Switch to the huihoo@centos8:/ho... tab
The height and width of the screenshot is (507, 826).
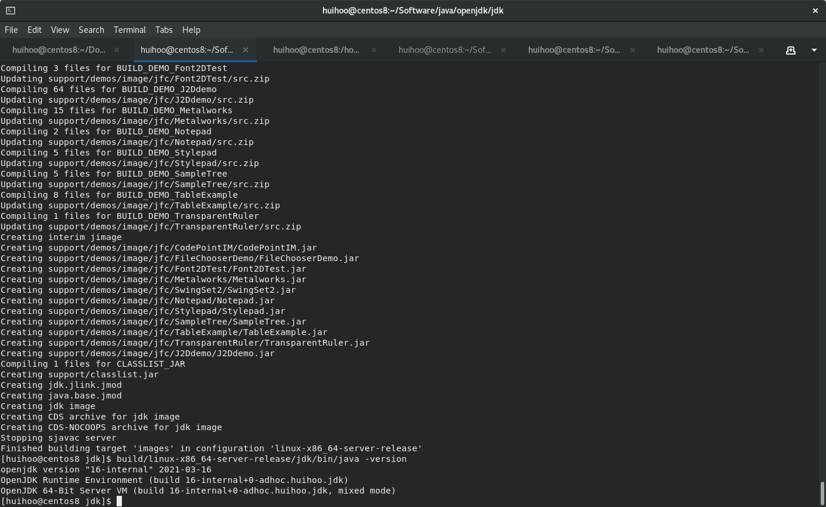point(316,50)
